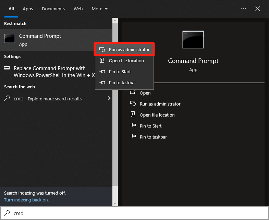Switch to the Documents tab
This screenshot has height=220, width=269.
[53, 9]
